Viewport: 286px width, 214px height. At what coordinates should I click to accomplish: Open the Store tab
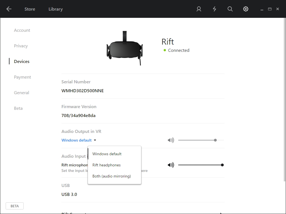[30, 9]
